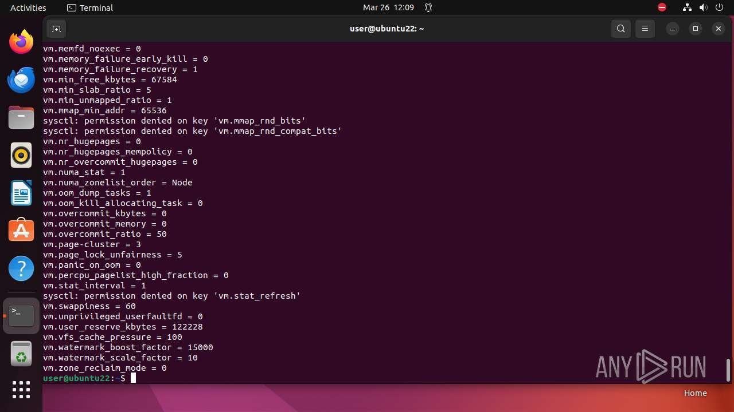This screenshot has height=412, width=734.
Task: Open the terminal search tool
Action: point(621,29)
